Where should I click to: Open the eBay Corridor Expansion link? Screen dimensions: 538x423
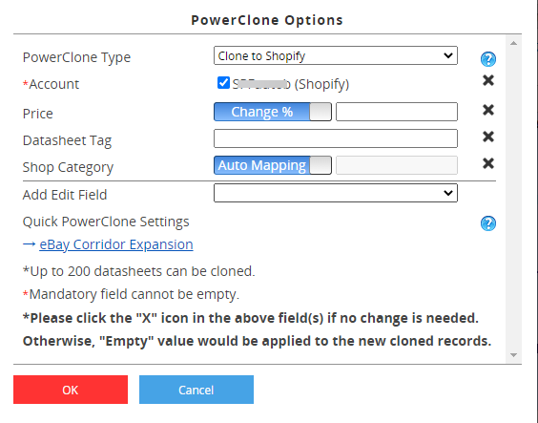coord(116,244)
